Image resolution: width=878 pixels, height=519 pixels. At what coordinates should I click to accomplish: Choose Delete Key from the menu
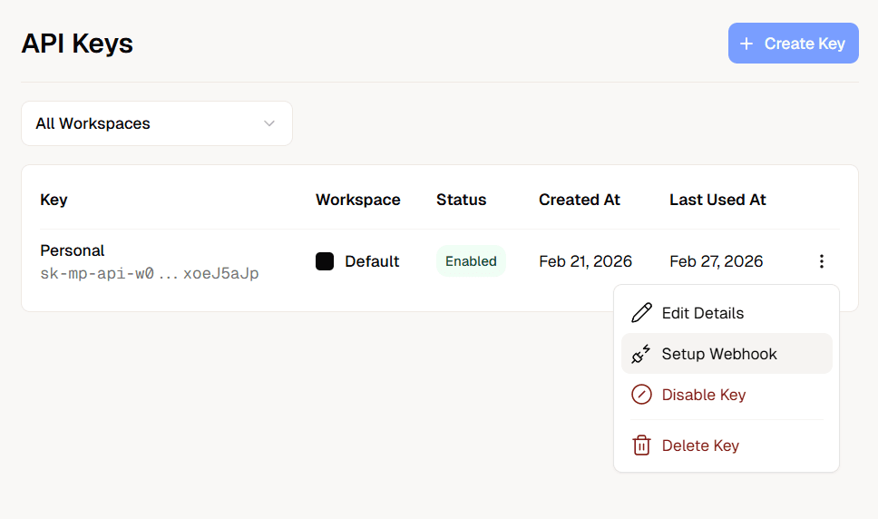pos(727,446)
